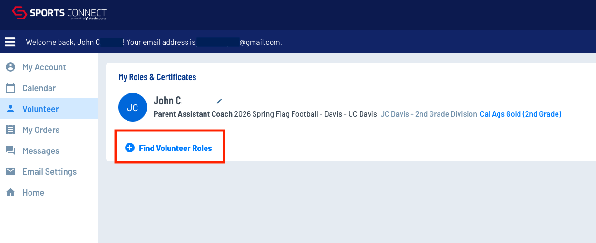Click UC Davis - 2nd Grade Division link
596x243 pixels.
point(429,114)
